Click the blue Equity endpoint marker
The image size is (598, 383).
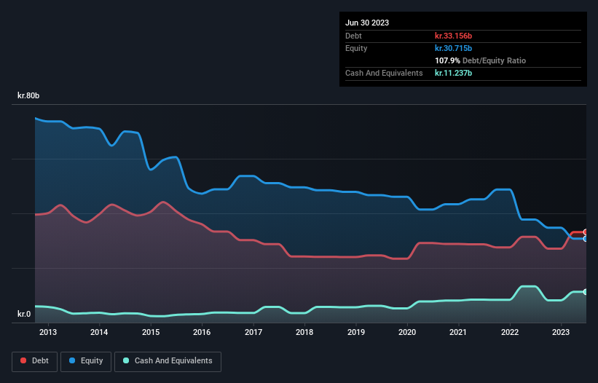[x=586, y=239]
